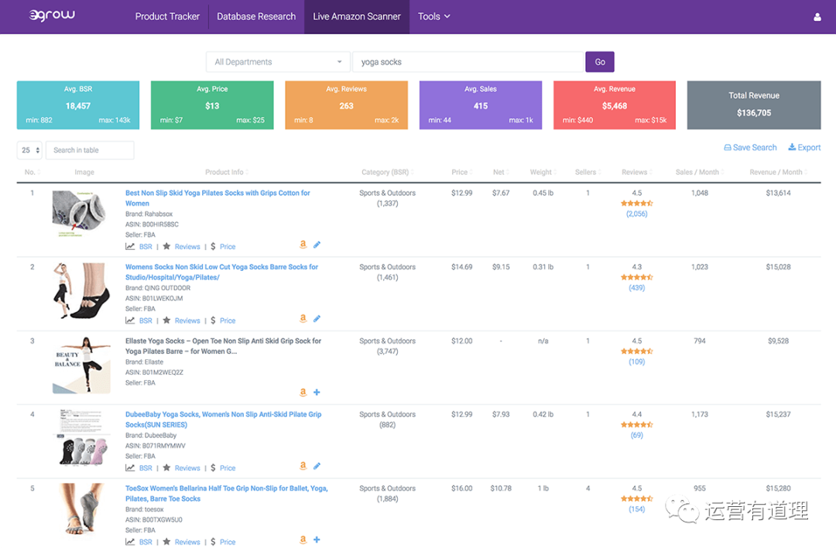Click the egrow logo
836x548 pixels.
(52, 15)
